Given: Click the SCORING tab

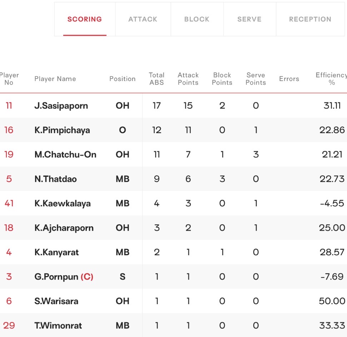Looking at the screenshot, I should click(x=85, y=19).
